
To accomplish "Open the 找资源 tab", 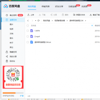I will point(84,7).
